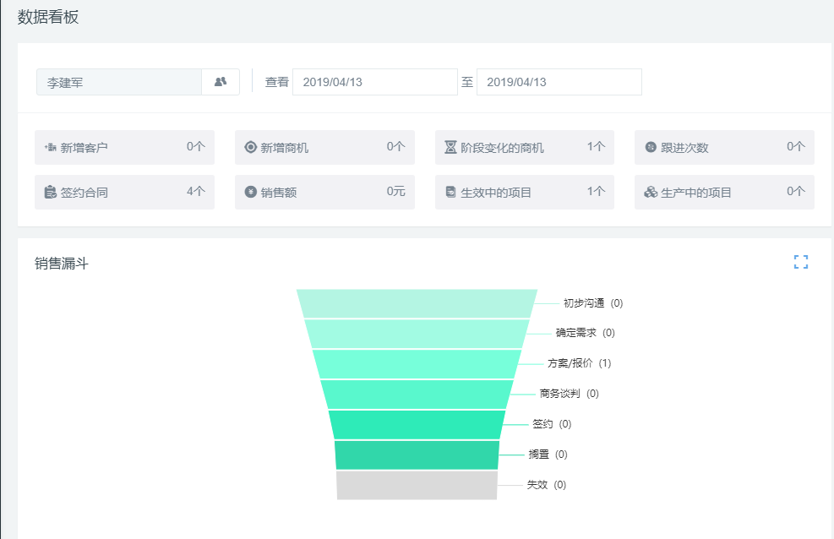Expand sales funnel chart to fullscreen
834x539 pixels.
[x=800, y=262]
